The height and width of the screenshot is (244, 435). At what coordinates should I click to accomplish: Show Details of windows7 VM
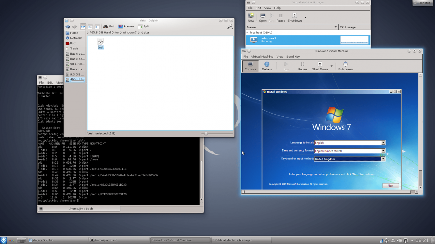pos(267,66)
